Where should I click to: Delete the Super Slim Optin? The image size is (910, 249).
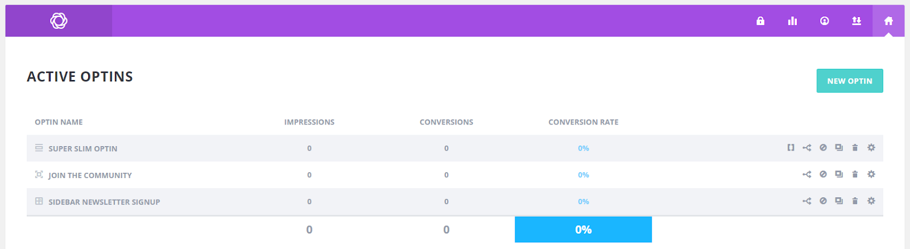[x=855, y=148]
